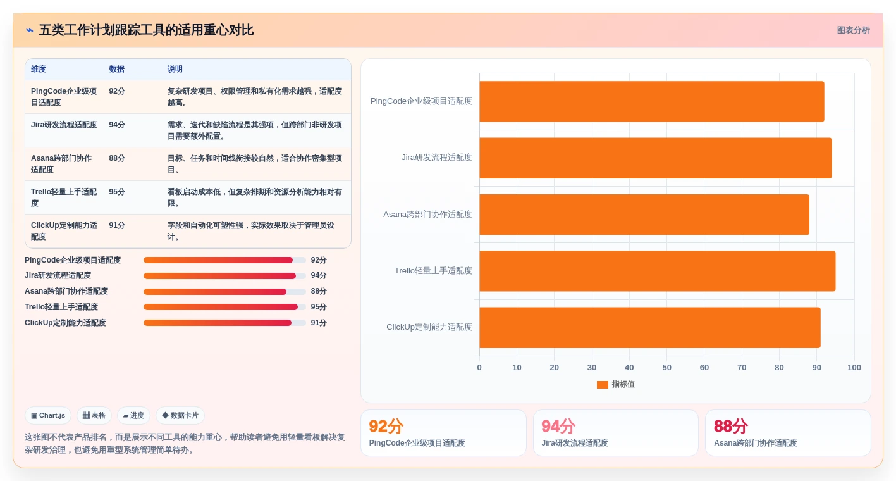This screenshot has height=481, width=896.
Task: Click table cell PingCode企业级项目适配度
Action: (64, 97)
